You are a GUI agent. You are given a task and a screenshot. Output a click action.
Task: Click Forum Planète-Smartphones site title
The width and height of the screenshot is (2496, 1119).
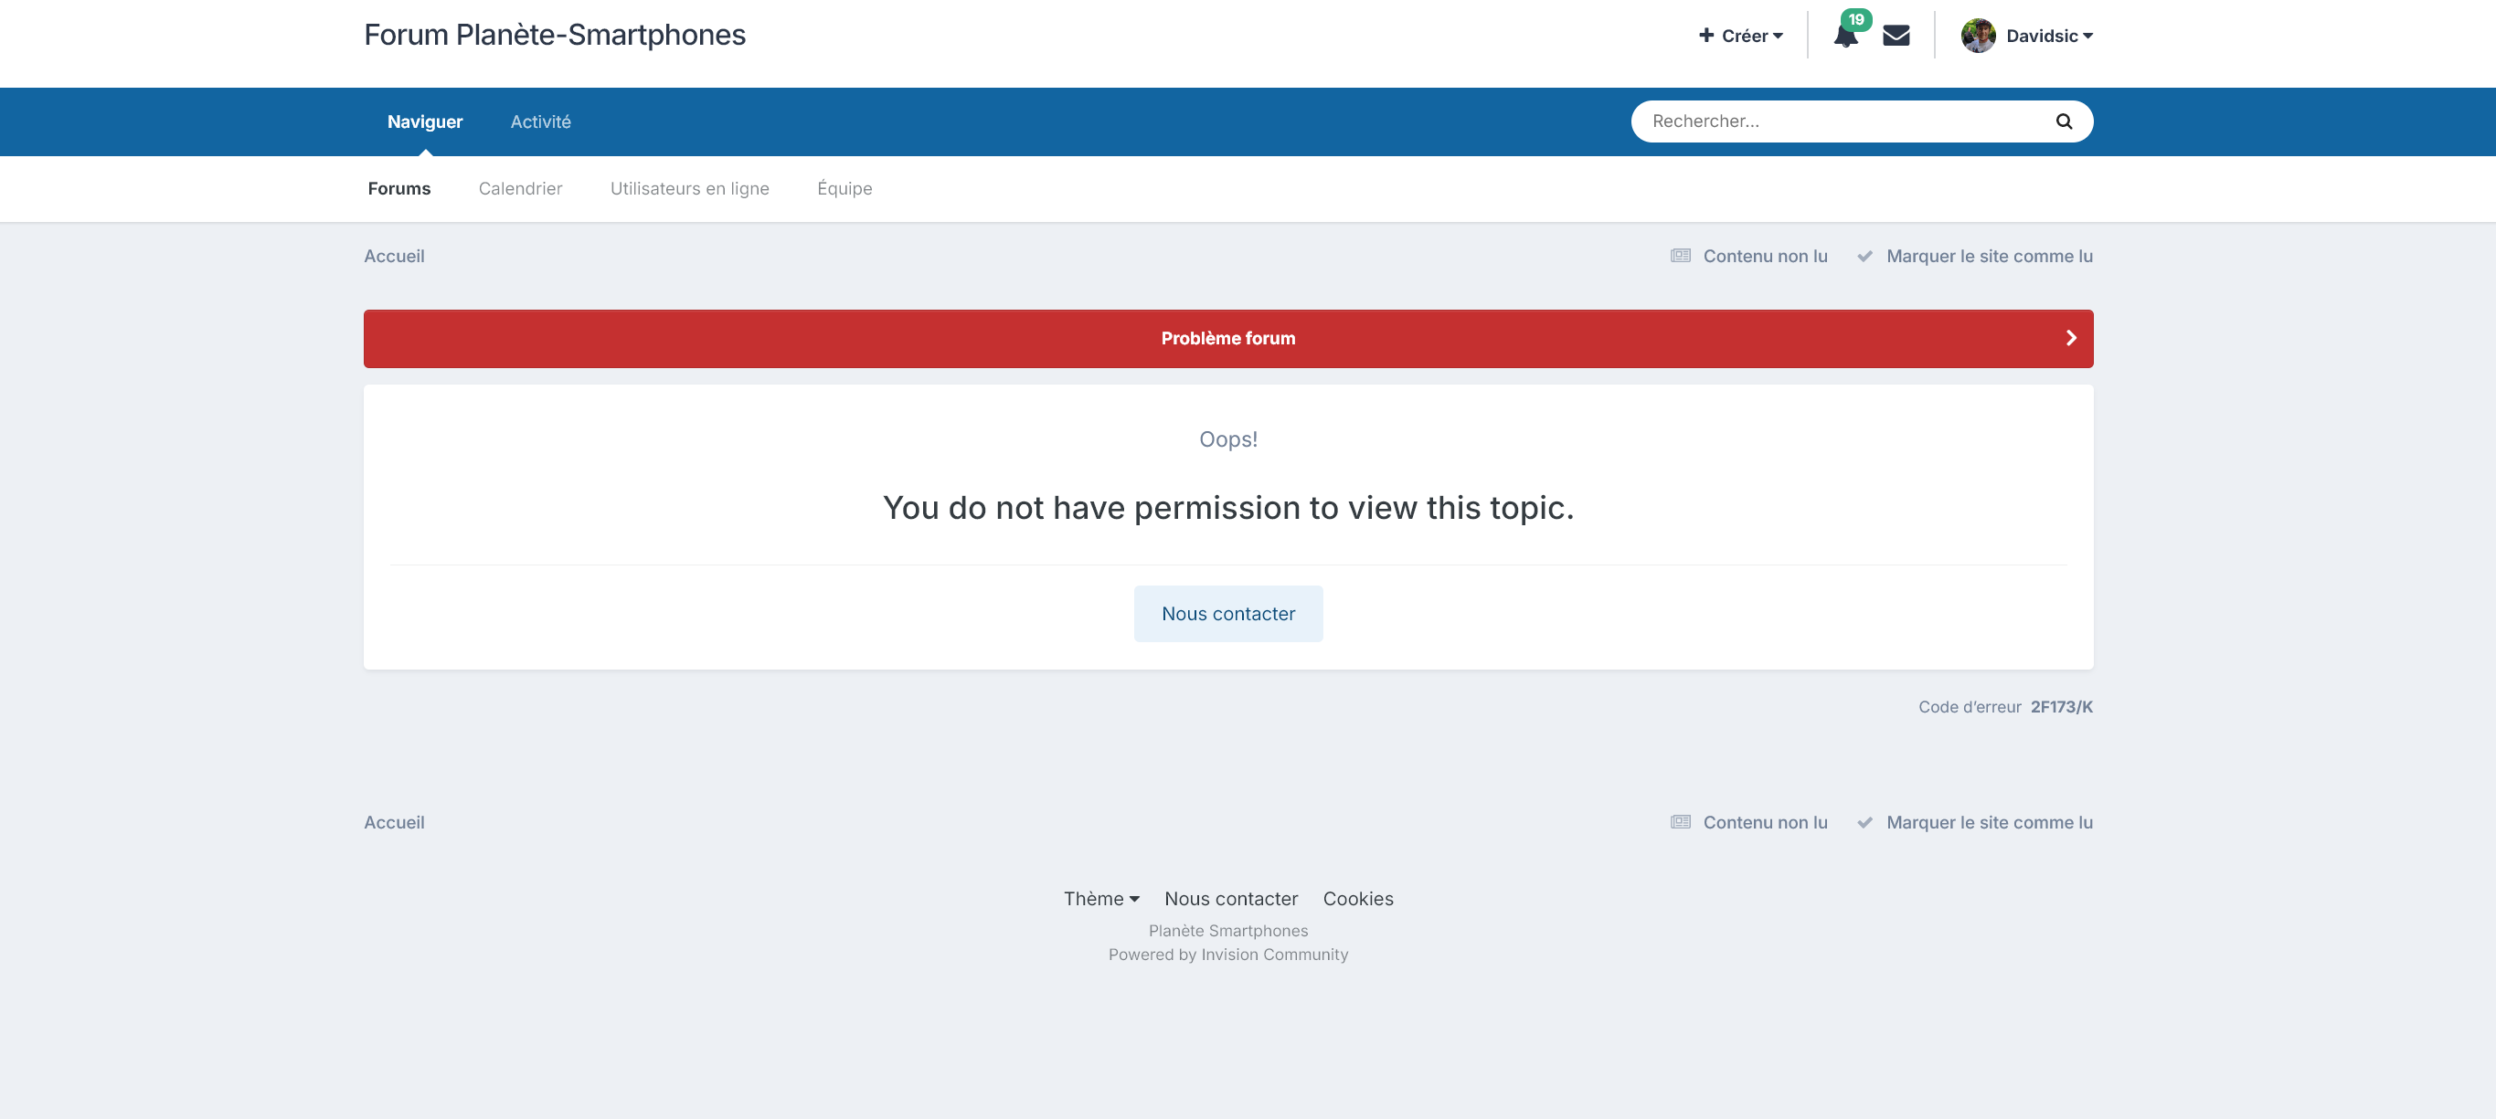[554, 35]
